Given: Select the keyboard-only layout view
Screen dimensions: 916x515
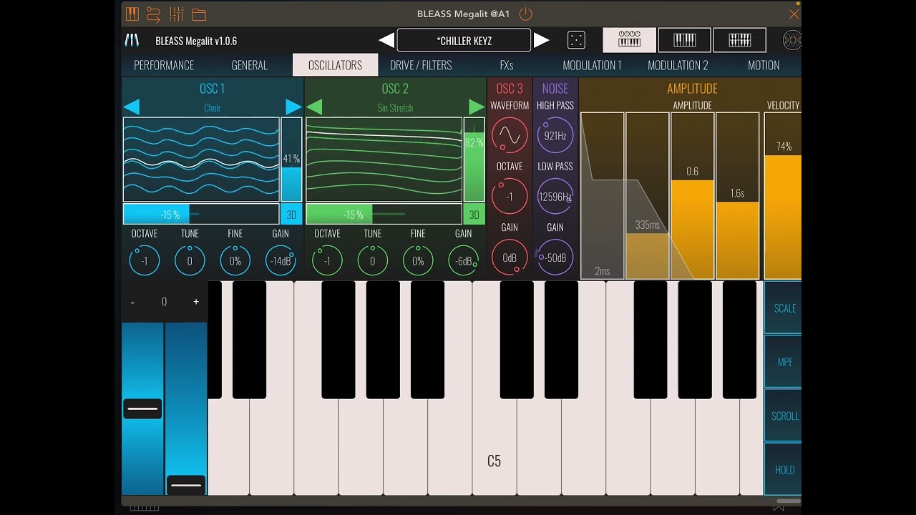Looking at the screenshot, I should [684, 40].
